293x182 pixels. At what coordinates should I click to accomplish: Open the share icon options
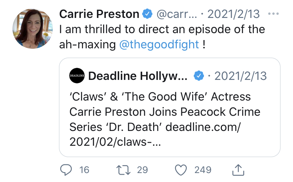(238, 170)
